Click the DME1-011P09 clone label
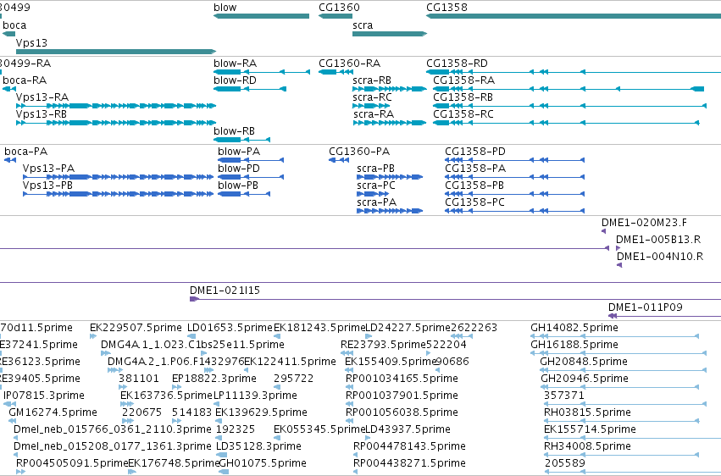Image resolution: width=721 pixels, height=476 pixels. (x=645, y=307)
